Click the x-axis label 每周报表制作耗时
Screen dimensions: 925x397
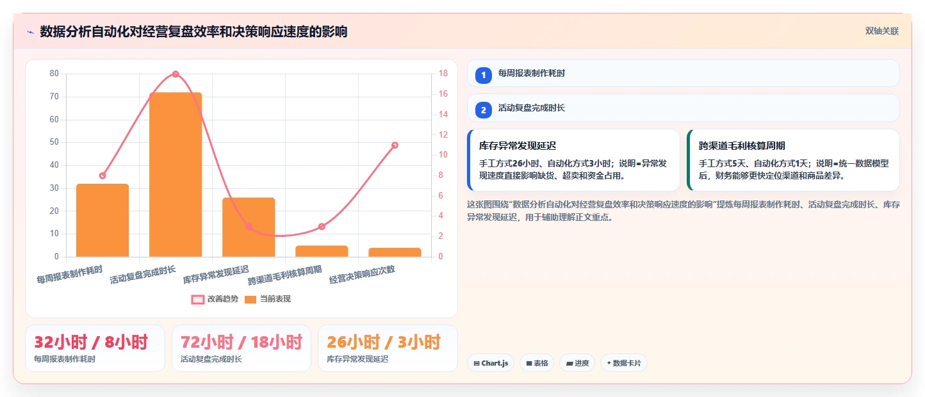[x=70, y=274]
